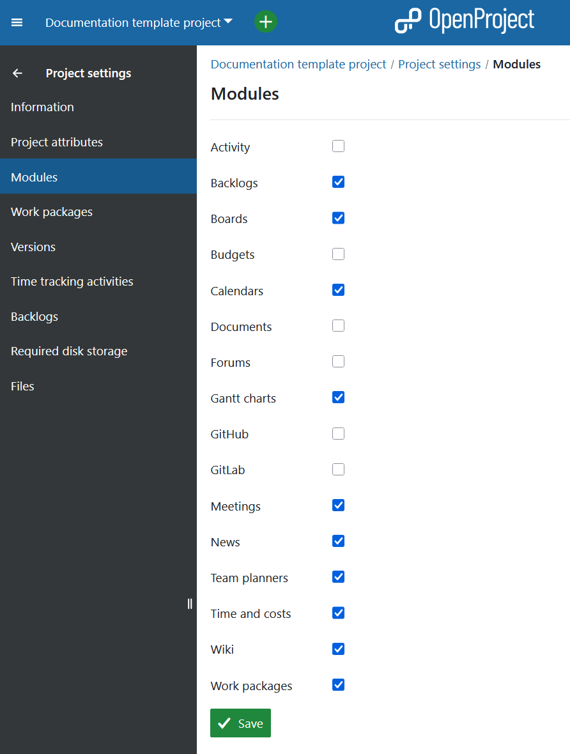This screenshot has height=754, width=570.
Task: Uncheck the Time and costs checkbox
Action: click(x=338, y=613)
